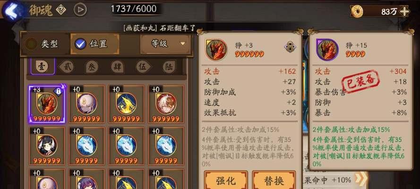Tap the plus icon to add coins
420x189 pixels.
(x=404, y=11)
